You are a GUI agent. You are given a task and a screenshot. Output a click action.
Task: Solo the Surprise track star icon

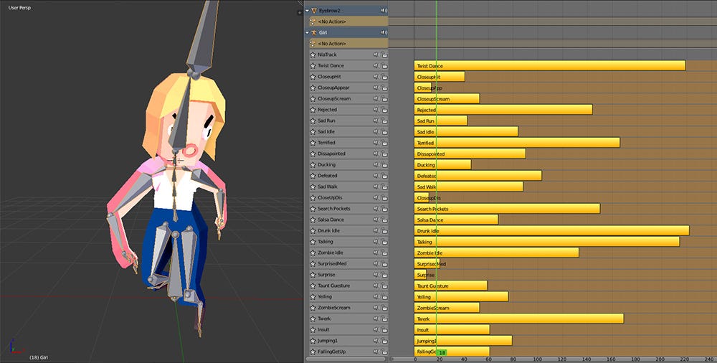coord(313,275)
